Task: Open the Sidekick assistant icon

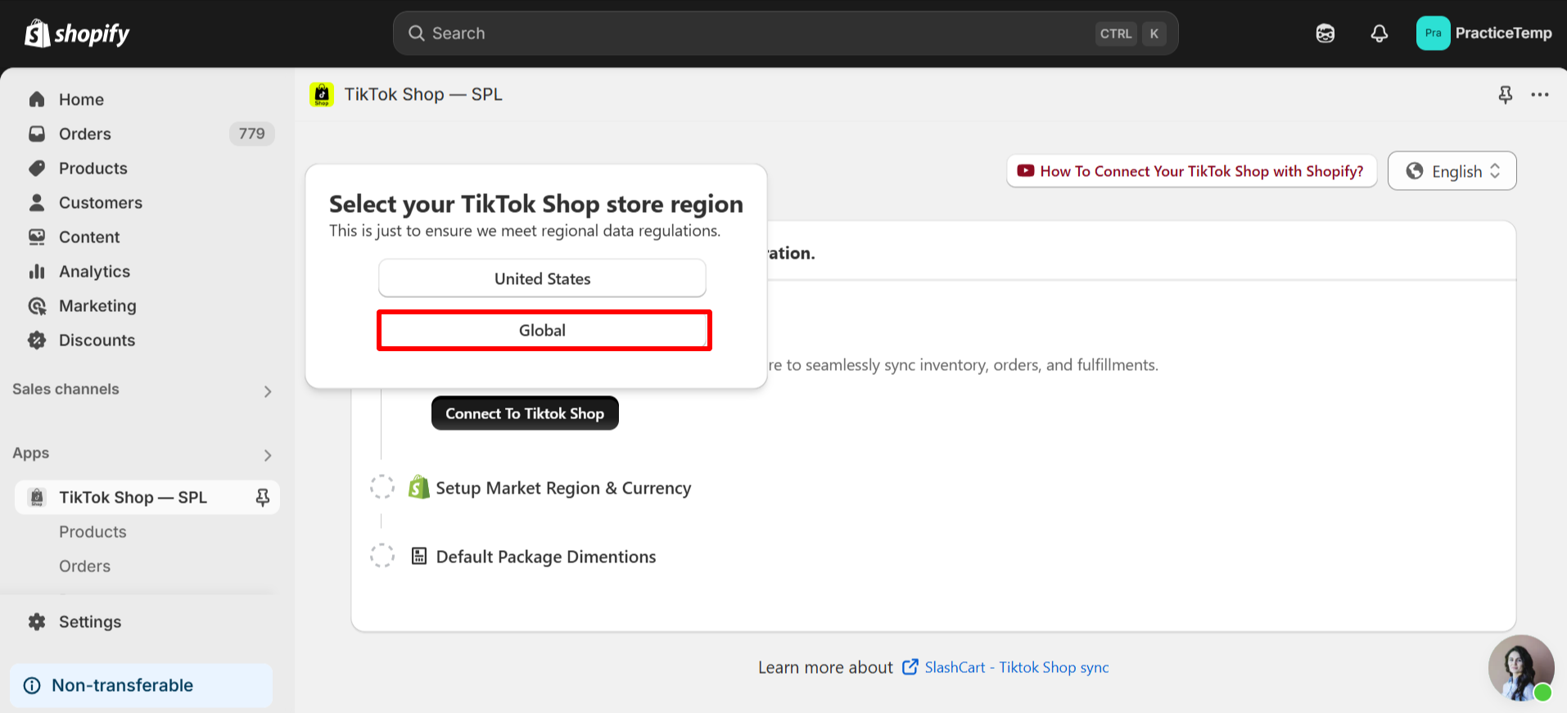Action: tap(1325, 34)
